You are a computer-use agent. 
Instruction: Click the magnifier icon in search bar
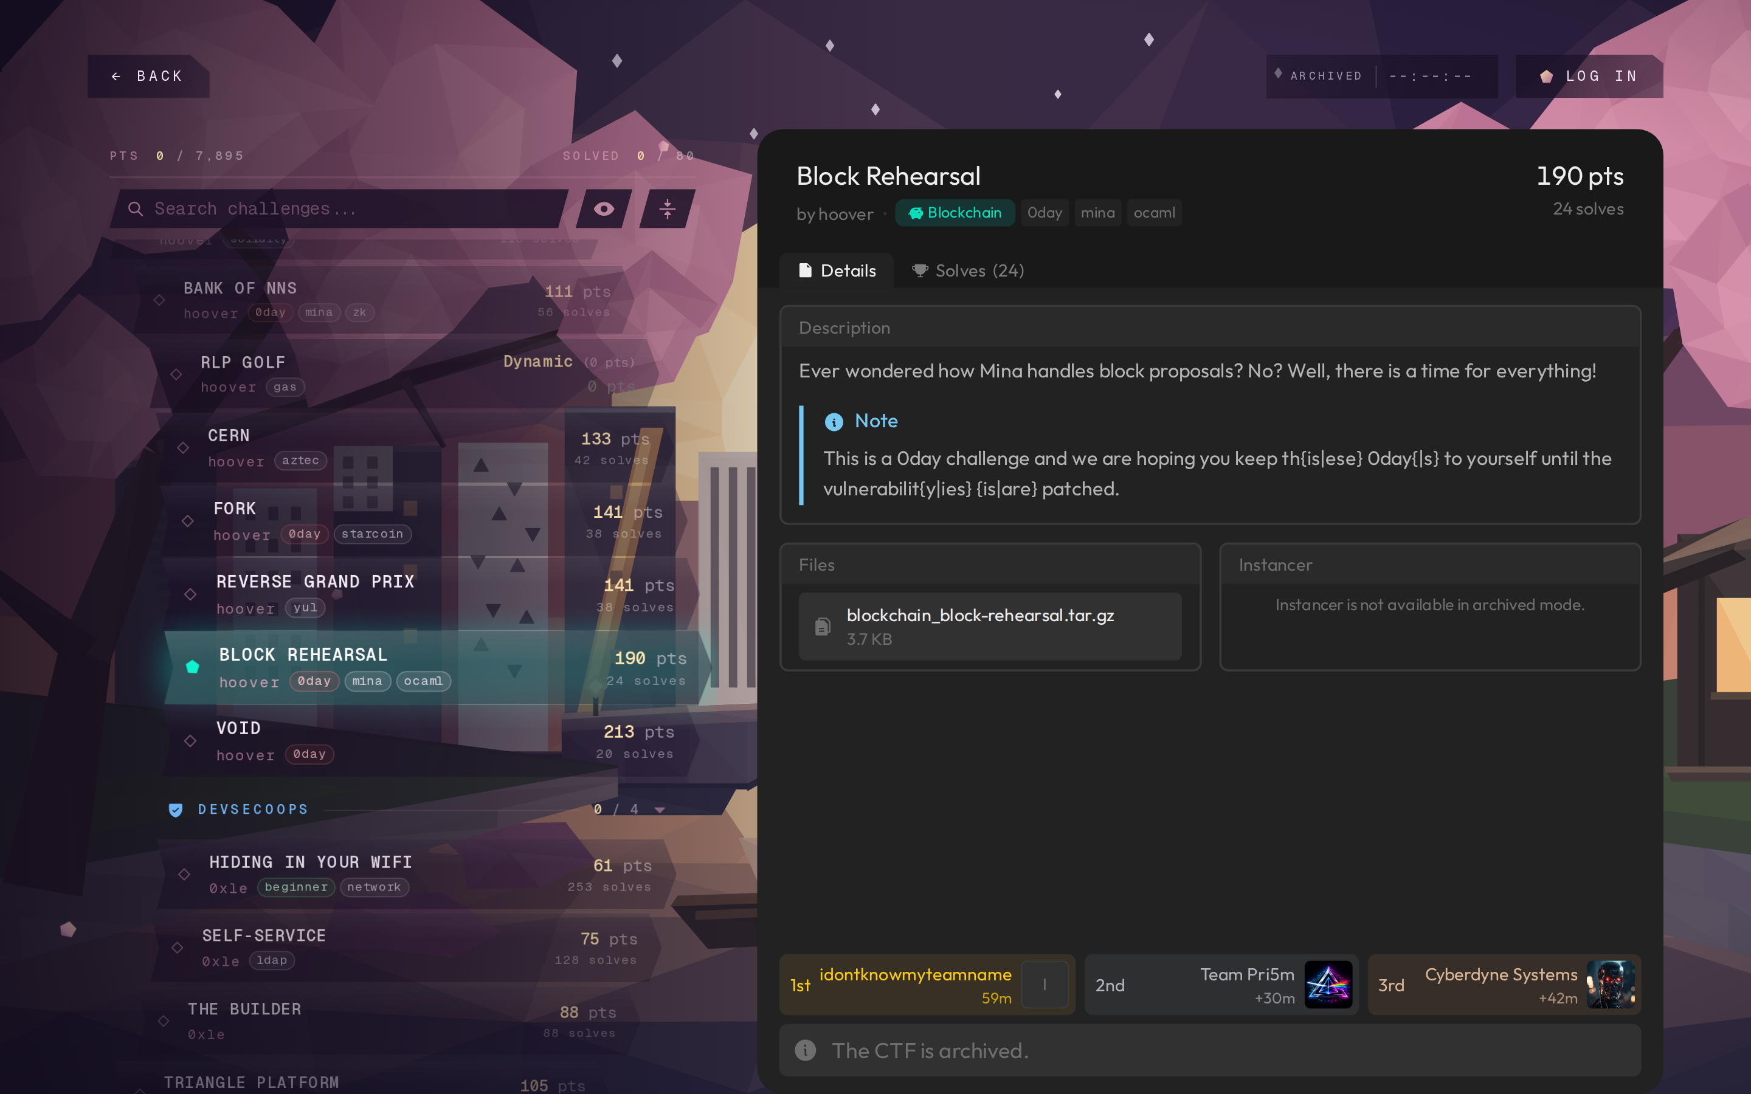136,209
